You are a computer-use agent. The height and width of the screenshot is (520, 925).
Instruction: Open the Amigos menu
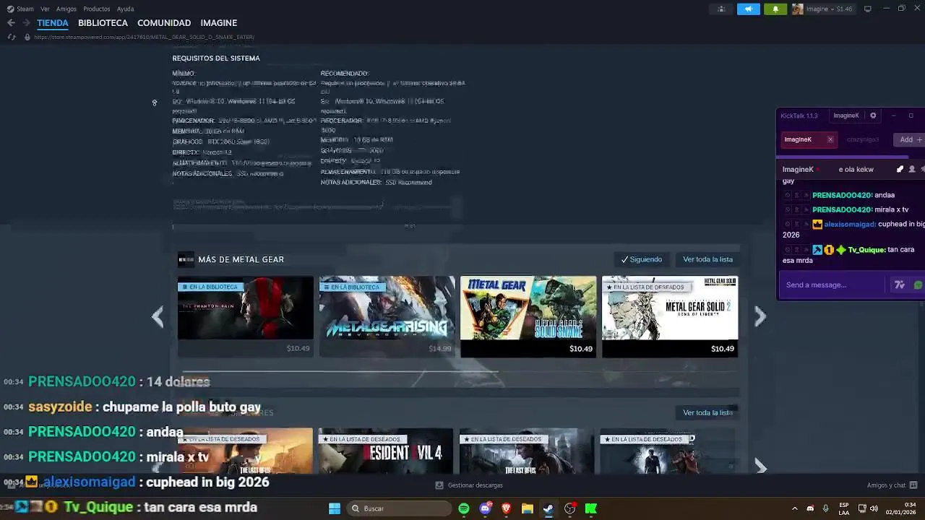pos(66,9)
